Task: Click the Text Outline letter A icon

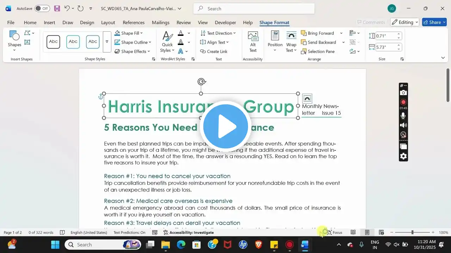Action: pos(181,42)
